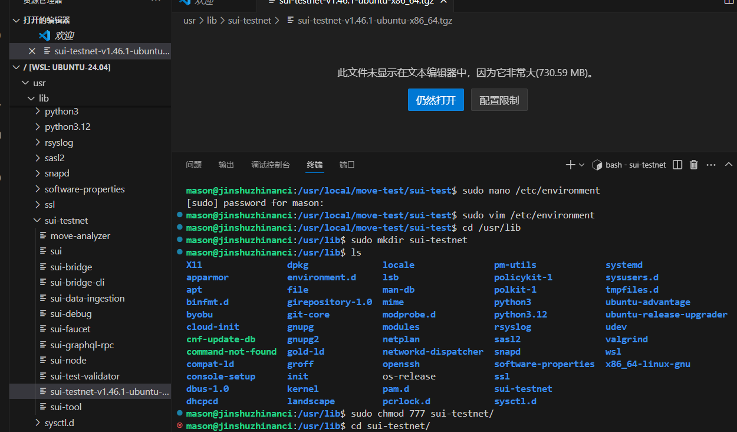Screen dimensions: 737x432
Task: Open 欢迎 in the open editors list
Action: [64, 36]
